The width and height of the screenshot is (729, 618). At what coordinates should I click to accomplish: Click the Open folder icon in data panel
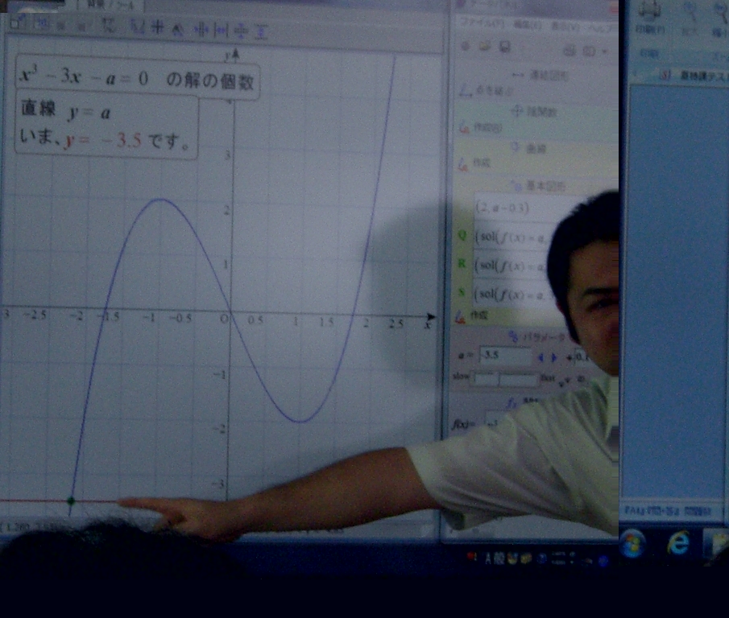tap(485, 46)
